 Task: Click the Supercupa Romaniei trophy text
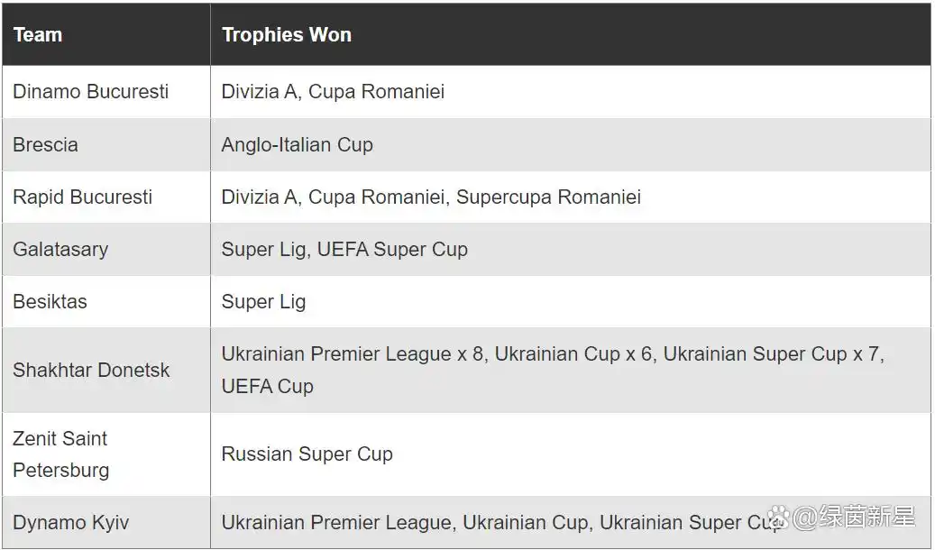(548, 197)
